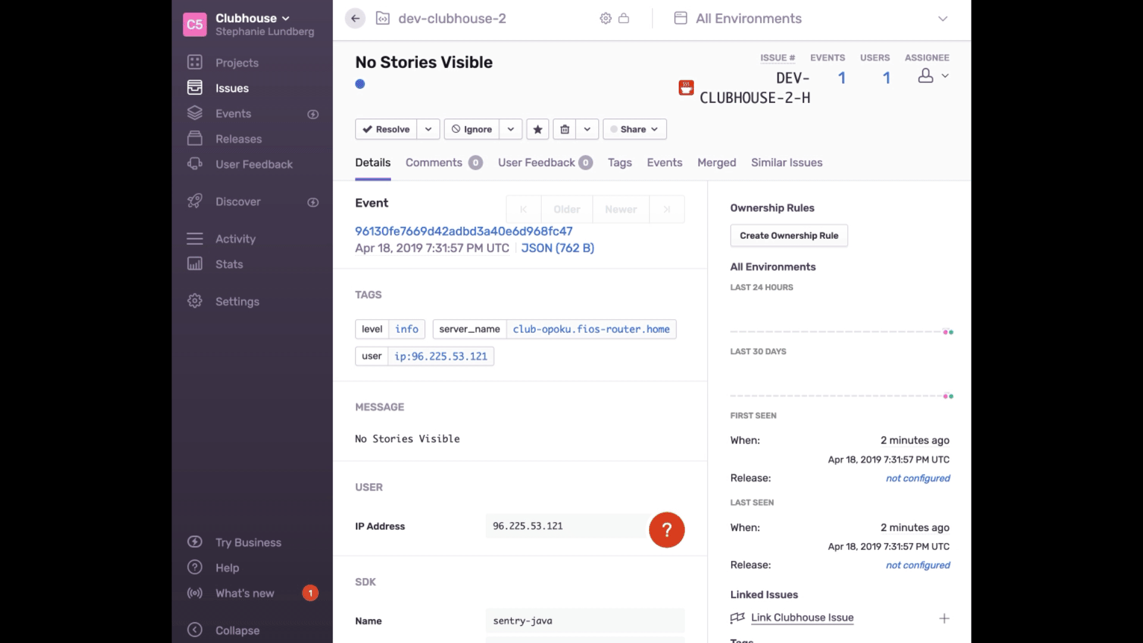This screenshot has width=1143, height=643.
Task: Toggle Share issue switch
Action: coord(635,129)
